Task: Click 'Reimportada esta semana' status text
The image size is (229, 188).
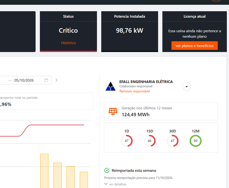Action: 134,171
